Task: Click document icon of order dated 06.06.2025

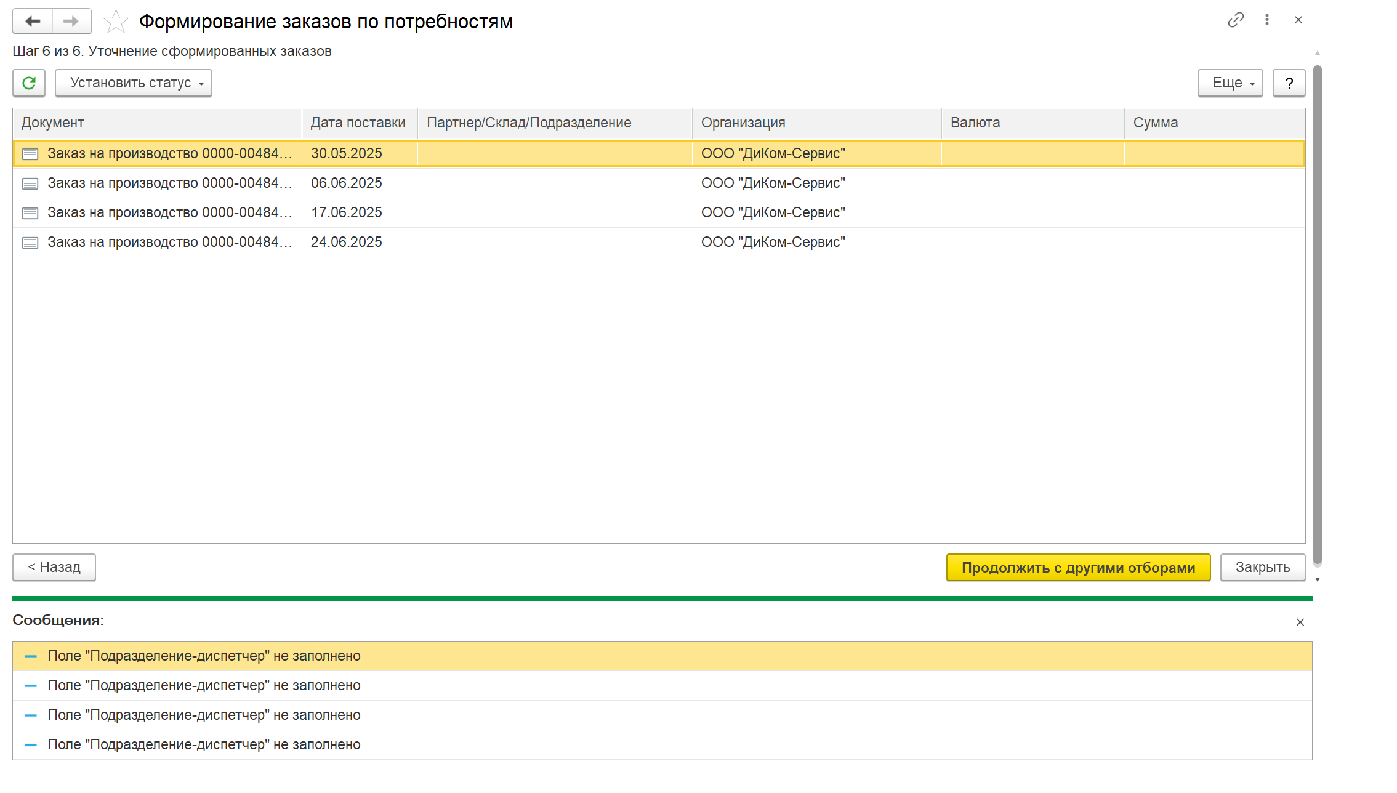Action: 30,183
